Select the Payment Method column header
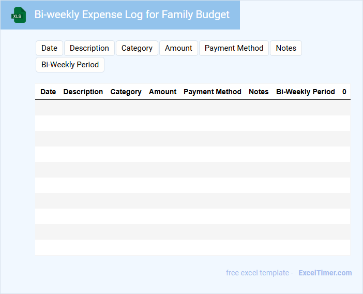This screenshot has width=363, height=294. (213, 92)
